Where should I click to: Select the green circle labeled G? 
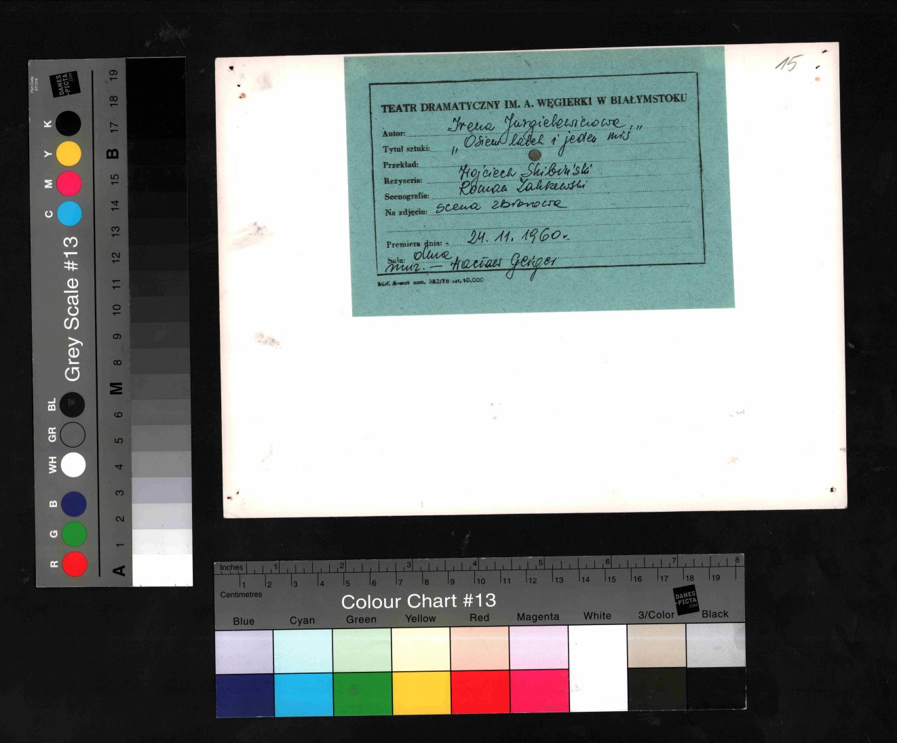click(x=74, y=534)
